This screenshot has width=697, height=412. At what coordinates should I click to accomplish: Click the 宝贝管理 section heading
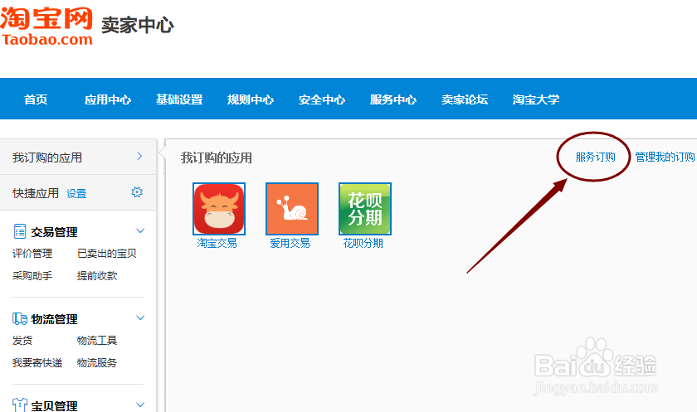click(54, 406)
